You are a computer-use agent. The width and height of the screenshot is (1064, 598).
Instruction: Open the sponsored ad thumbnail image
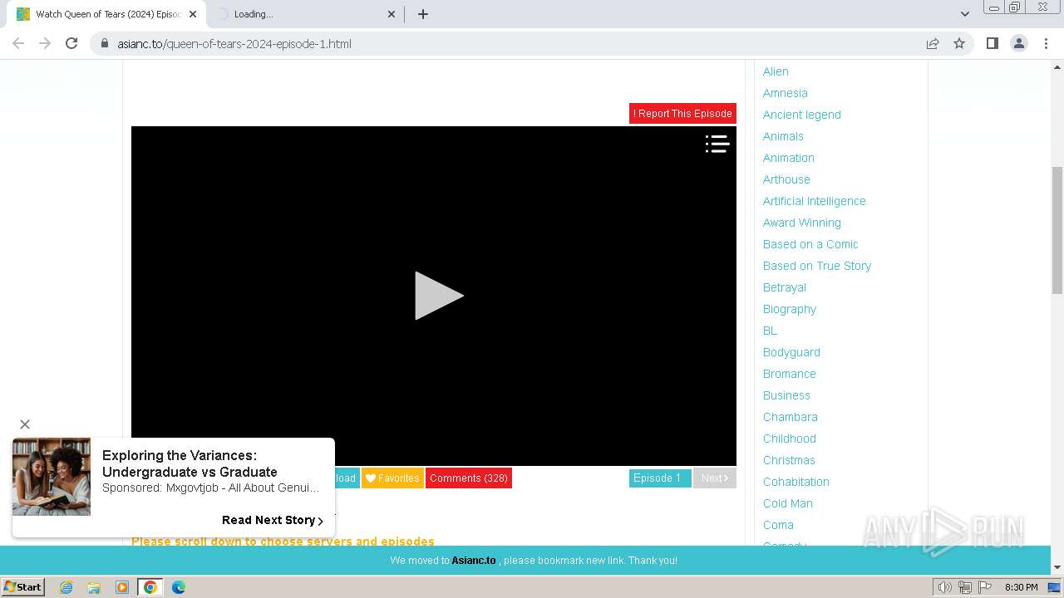coord(52,477)
